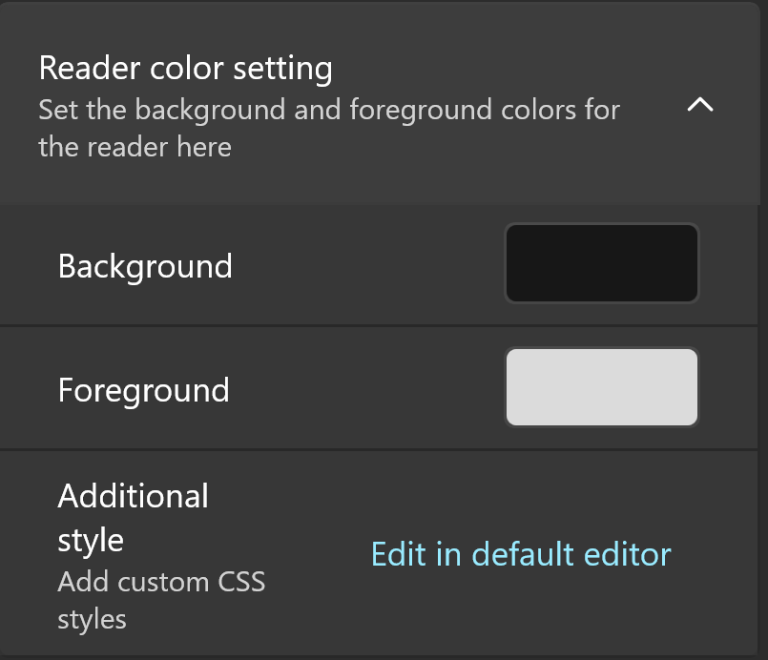768x660 pixels.
Task: Select the light gray Foreground color box
Action: (x=601, y=387)
